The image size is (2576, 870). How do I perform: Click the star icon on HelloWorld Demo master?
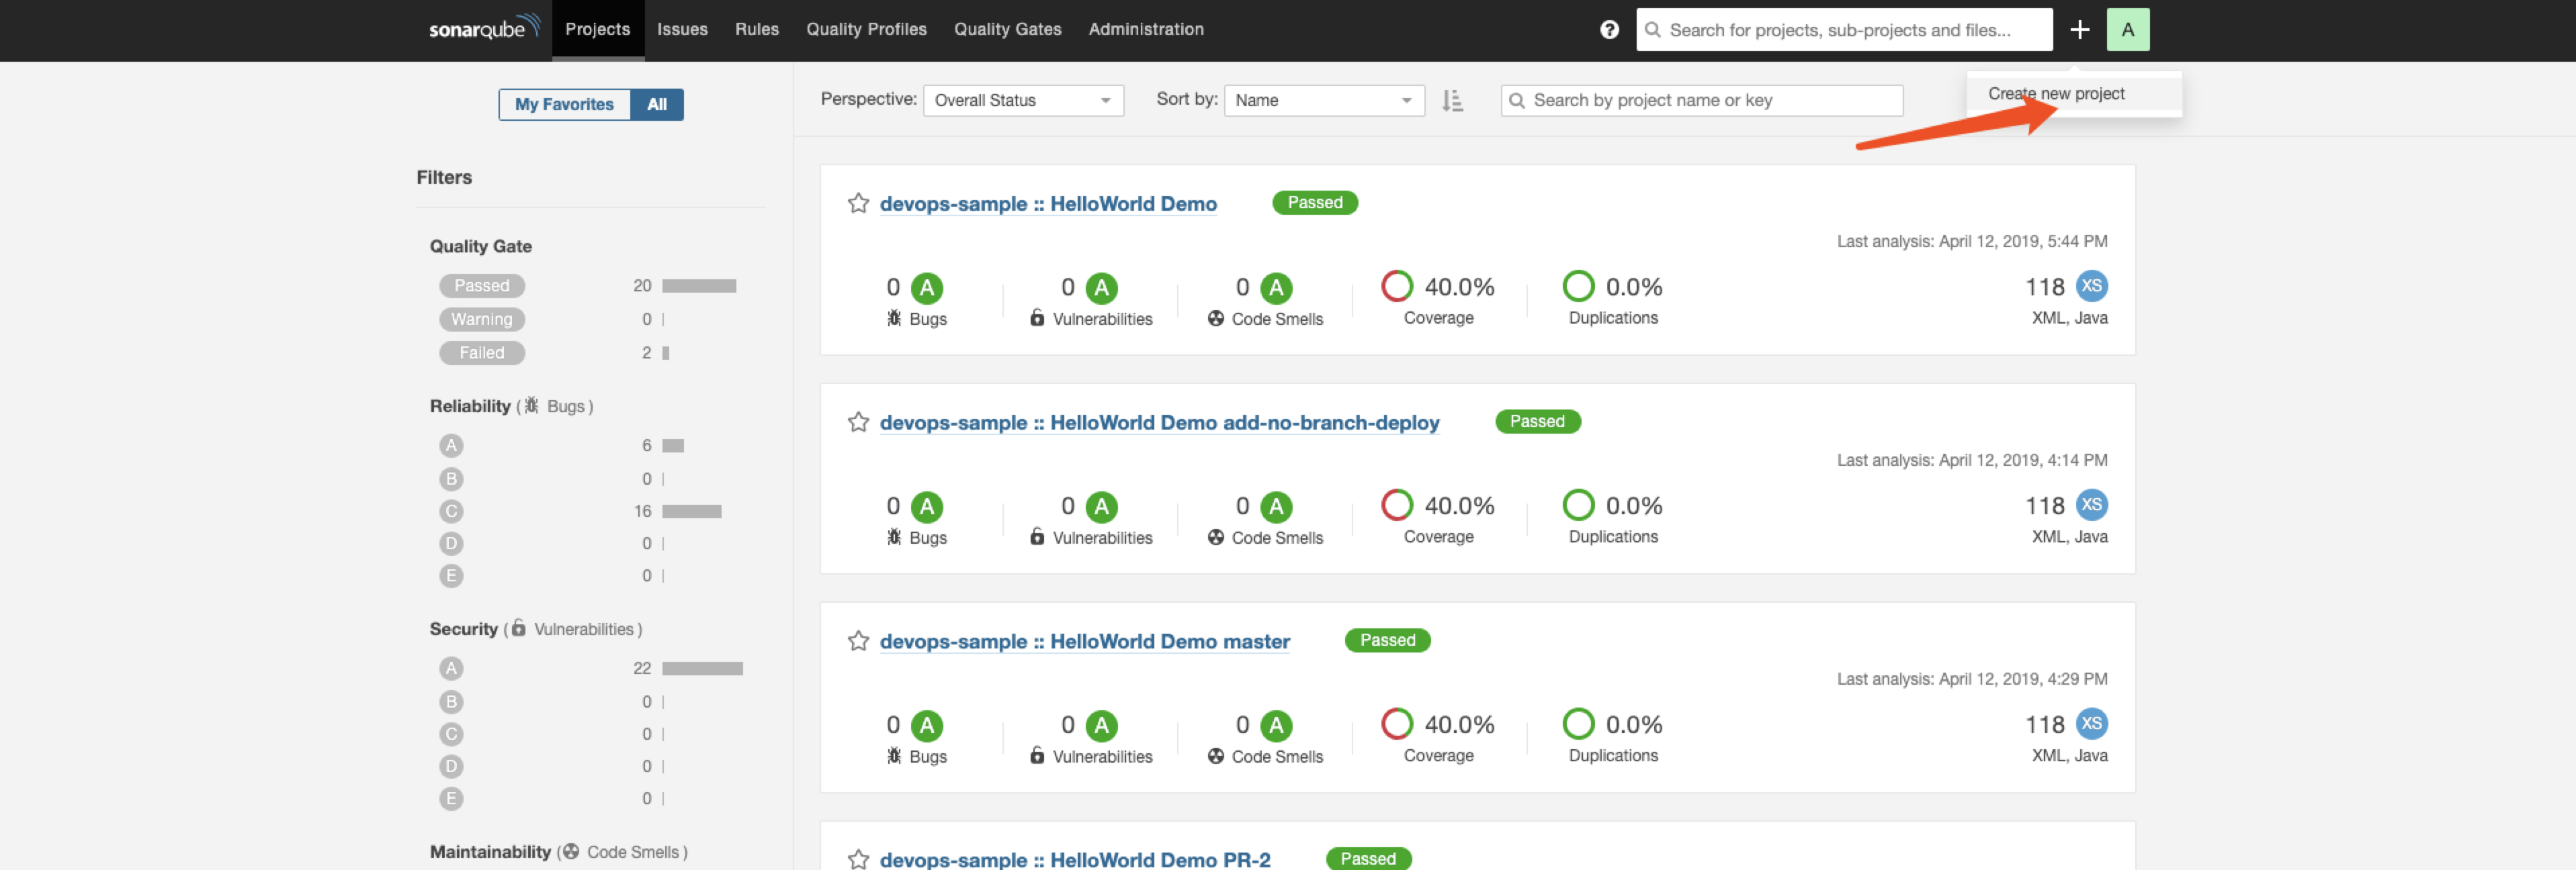pos(857,640)
